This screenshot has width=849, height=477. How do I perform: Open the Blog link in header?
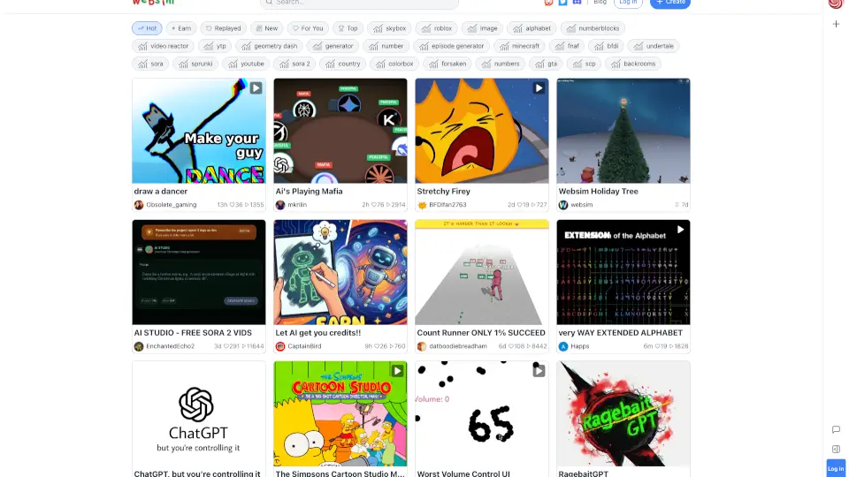click(600, 2)
